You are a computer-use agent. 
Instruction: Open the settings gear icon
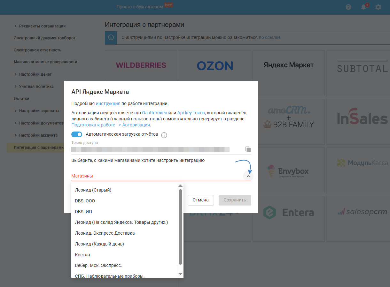pos(378,7)
